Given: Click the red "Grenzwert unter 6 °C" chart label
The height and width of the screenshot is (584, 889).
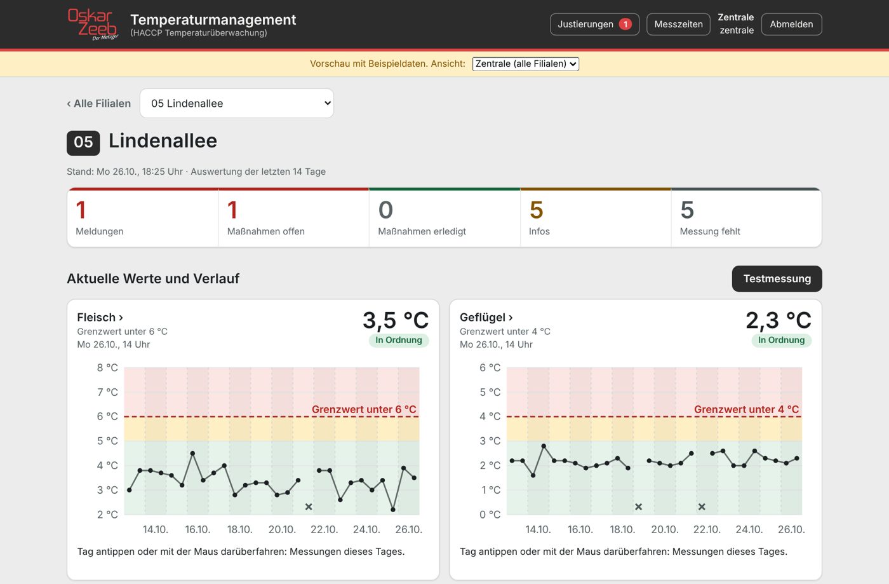Looking at the screenshot, I should point(364,409).
